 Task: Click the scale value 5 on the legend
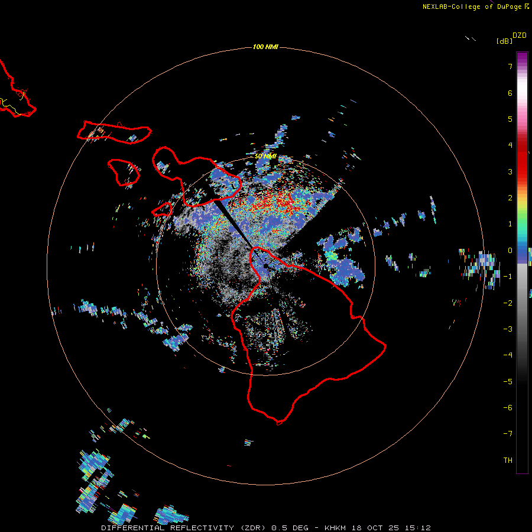coord(510,119)
